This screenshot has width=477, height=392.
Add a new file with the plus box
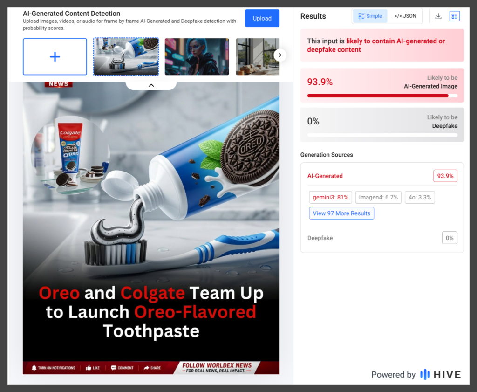pos(55,56)
